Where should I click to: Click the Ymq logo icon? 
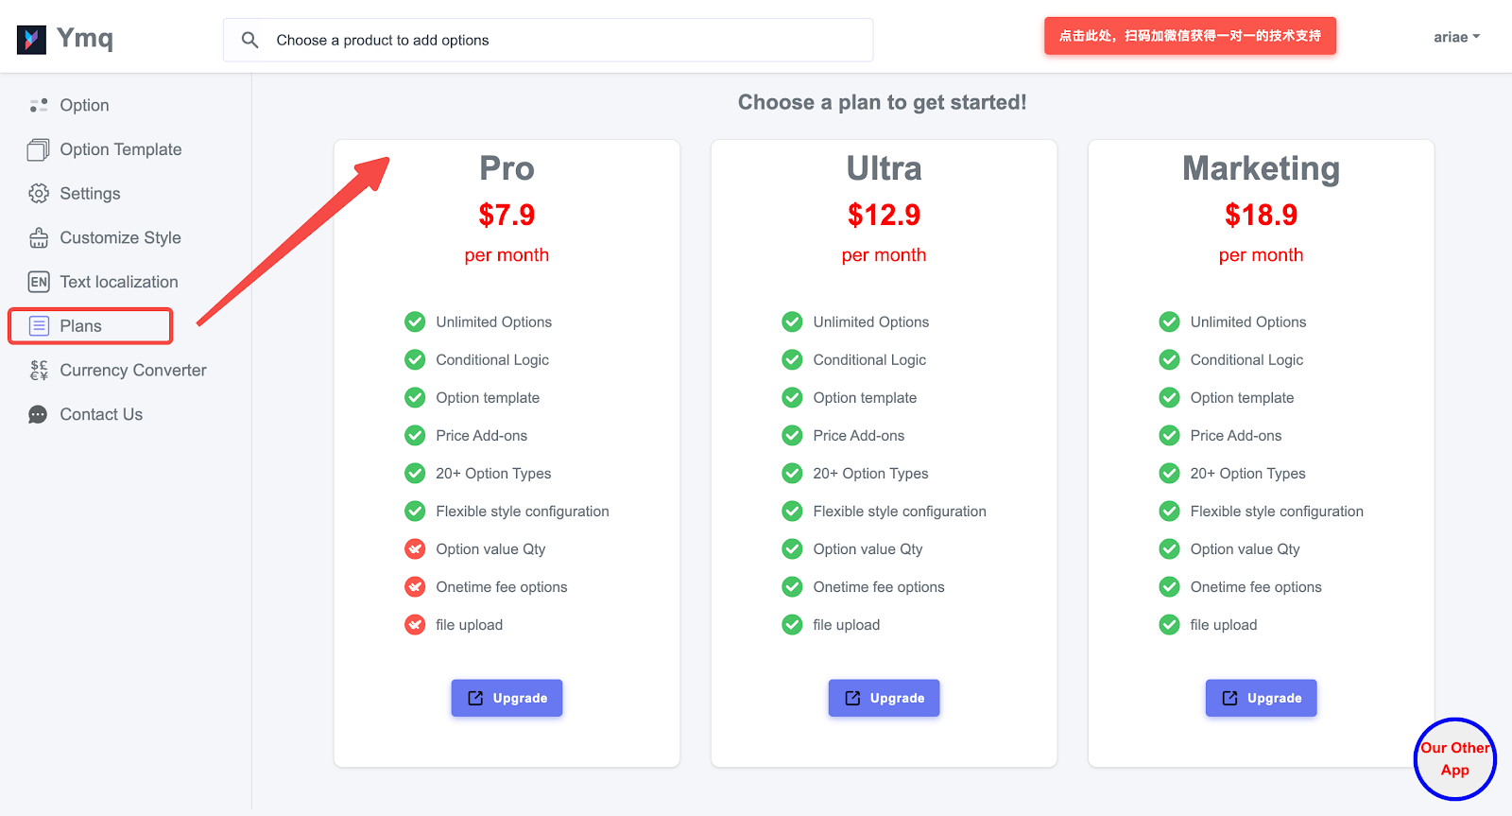tap(31, 40)
